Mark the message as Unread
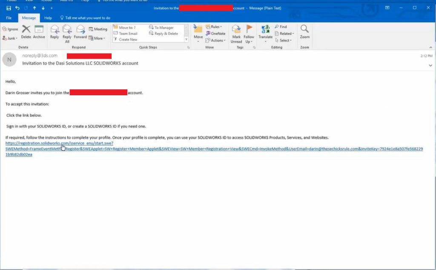Screen dimensions: 436x270 pos(236,34)
